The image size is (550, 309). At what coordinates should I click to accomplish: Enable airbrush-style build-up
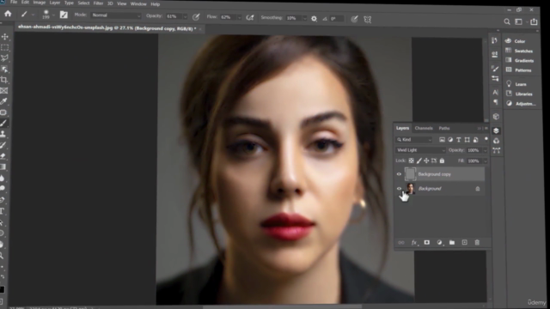pyautogui.click(x=250, y=17)
